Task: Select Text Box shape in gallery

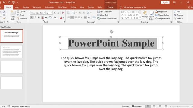Action: click(122, 12)
